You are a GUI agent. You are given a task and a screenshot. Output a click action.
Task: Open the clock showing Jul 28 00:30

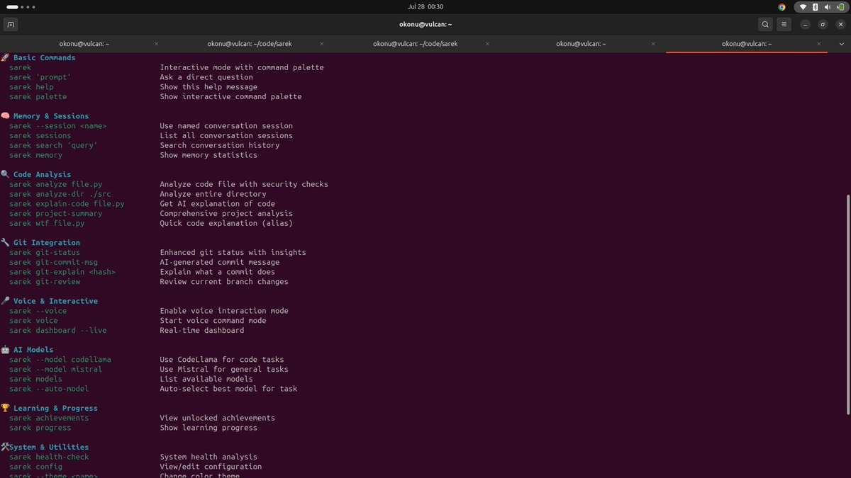(x=425, y=6)
